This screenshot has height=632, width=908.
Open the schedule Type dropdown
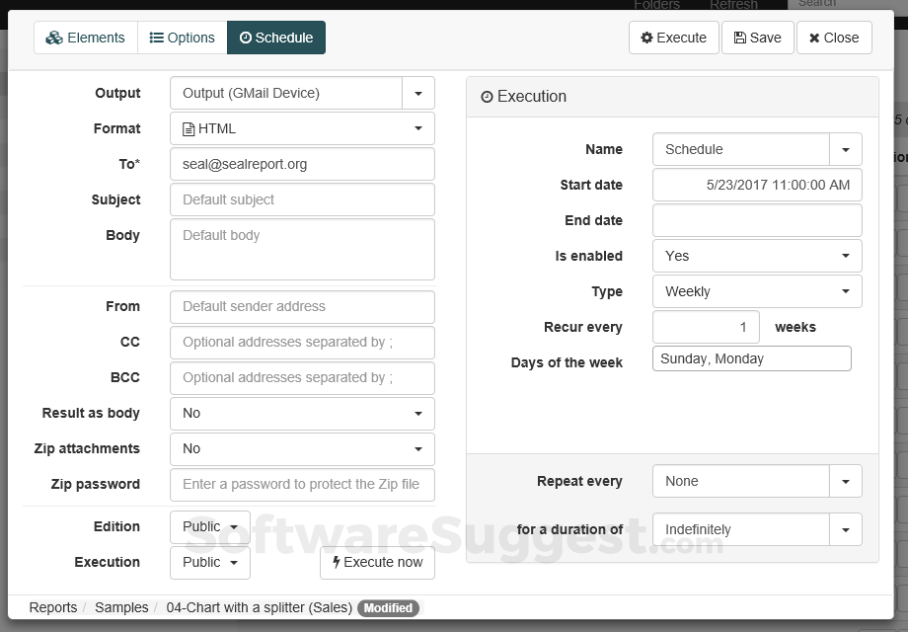pyautogui.click(x=757, y=291)
